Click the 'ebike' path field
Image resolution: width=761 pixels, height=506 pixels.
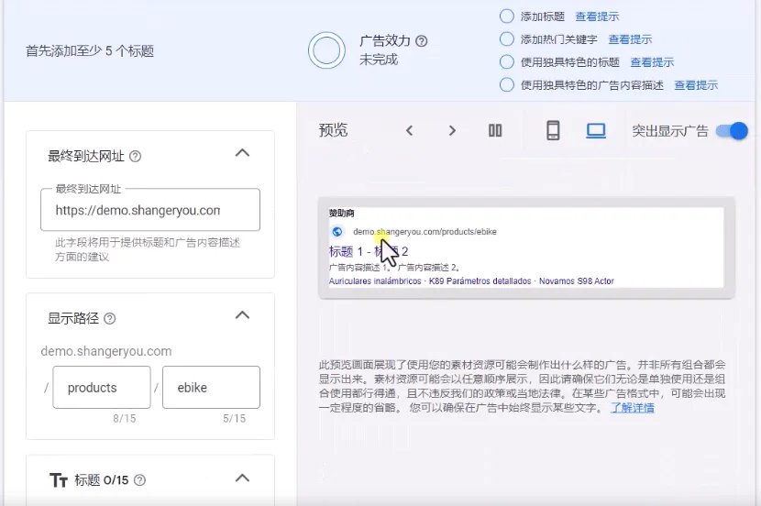tap(211, 388)
